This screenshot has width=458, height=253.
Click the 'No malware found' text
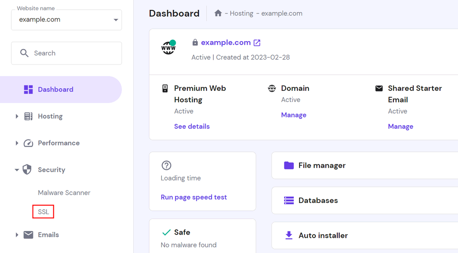click(188, 245)
